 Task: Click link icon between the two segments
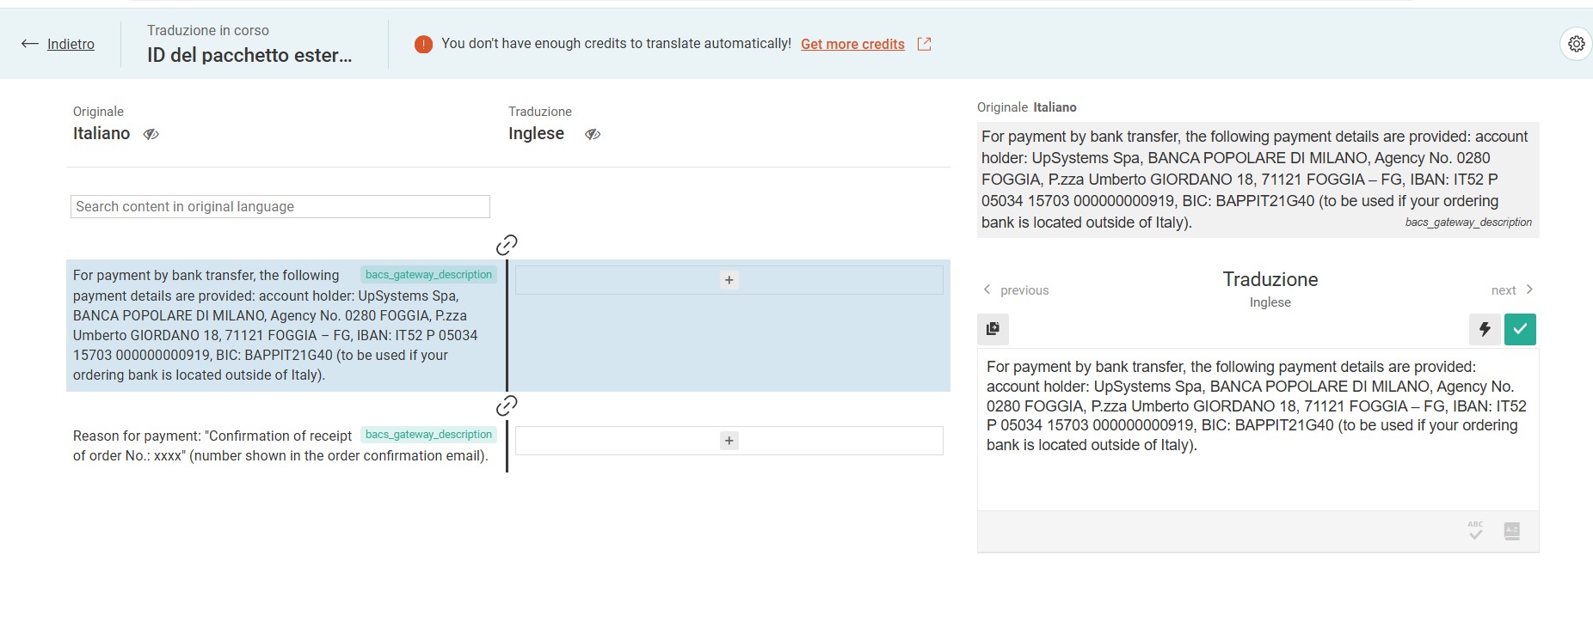pyautogui.click(x=507, y=405)
